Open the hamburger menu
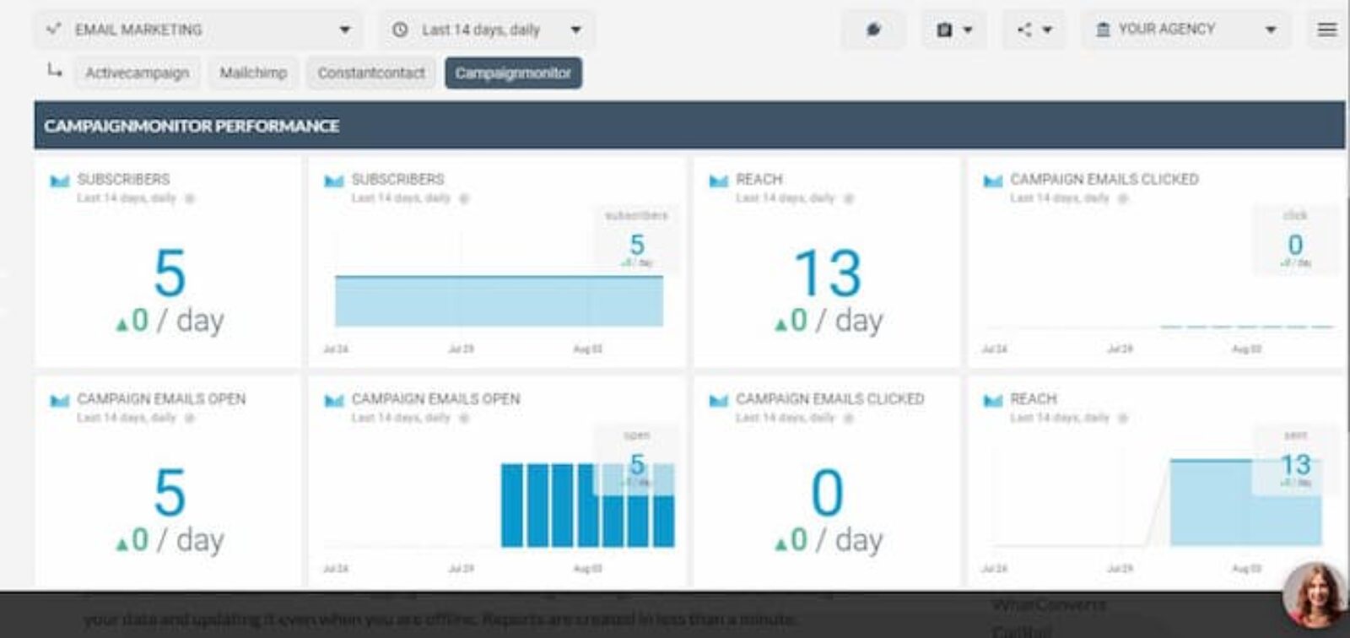Screen dimensions: 1350x638 (x=1327, y=30)
